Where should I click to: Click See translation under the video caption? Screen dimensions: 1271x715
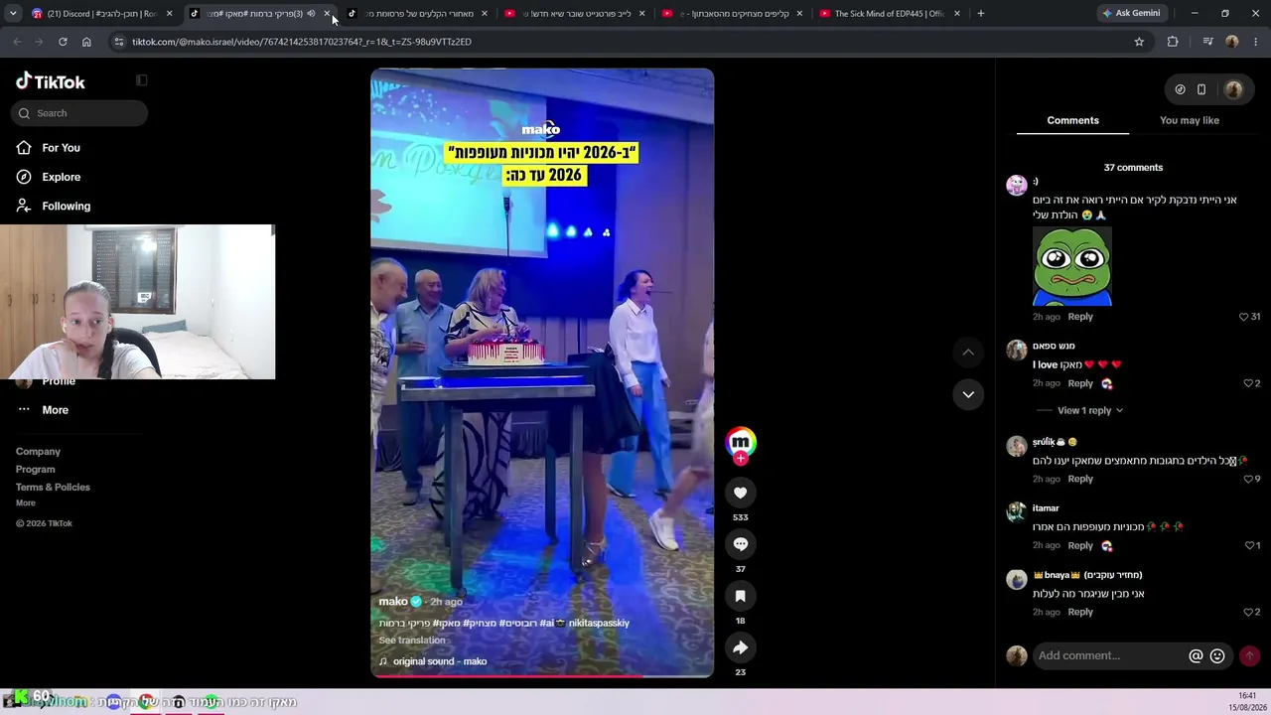pos(412,641)
